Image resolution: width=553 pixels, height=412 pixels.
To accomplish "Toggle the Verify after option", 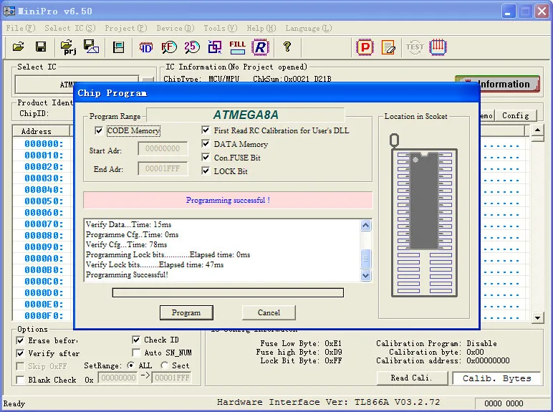I will click(x=21, y=353).
